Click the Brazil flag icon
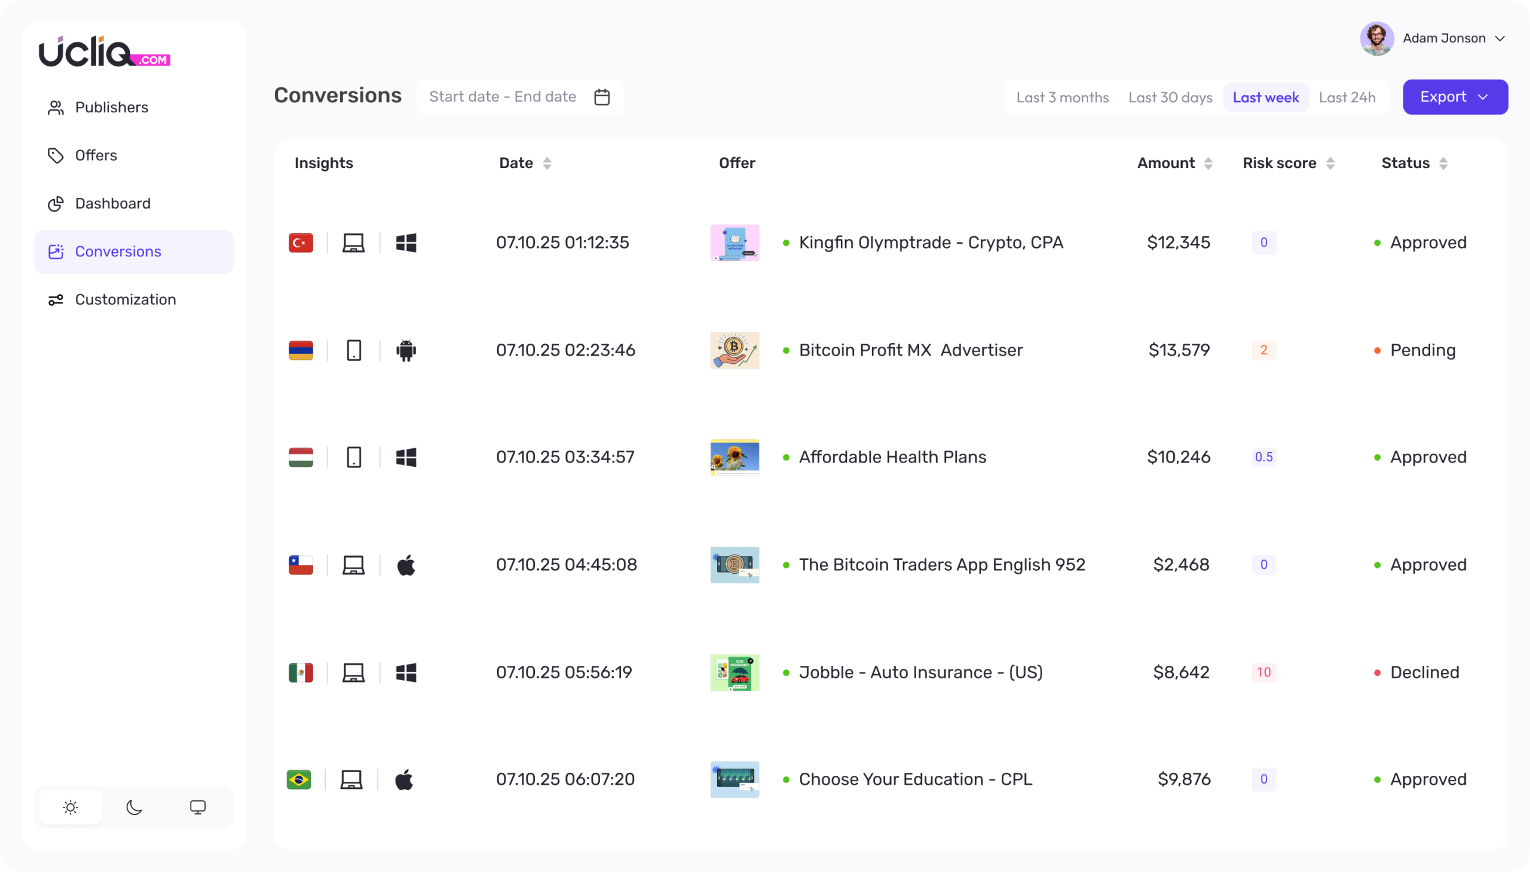This screenshot has height=872, width=1530. [x=299, y=779]
